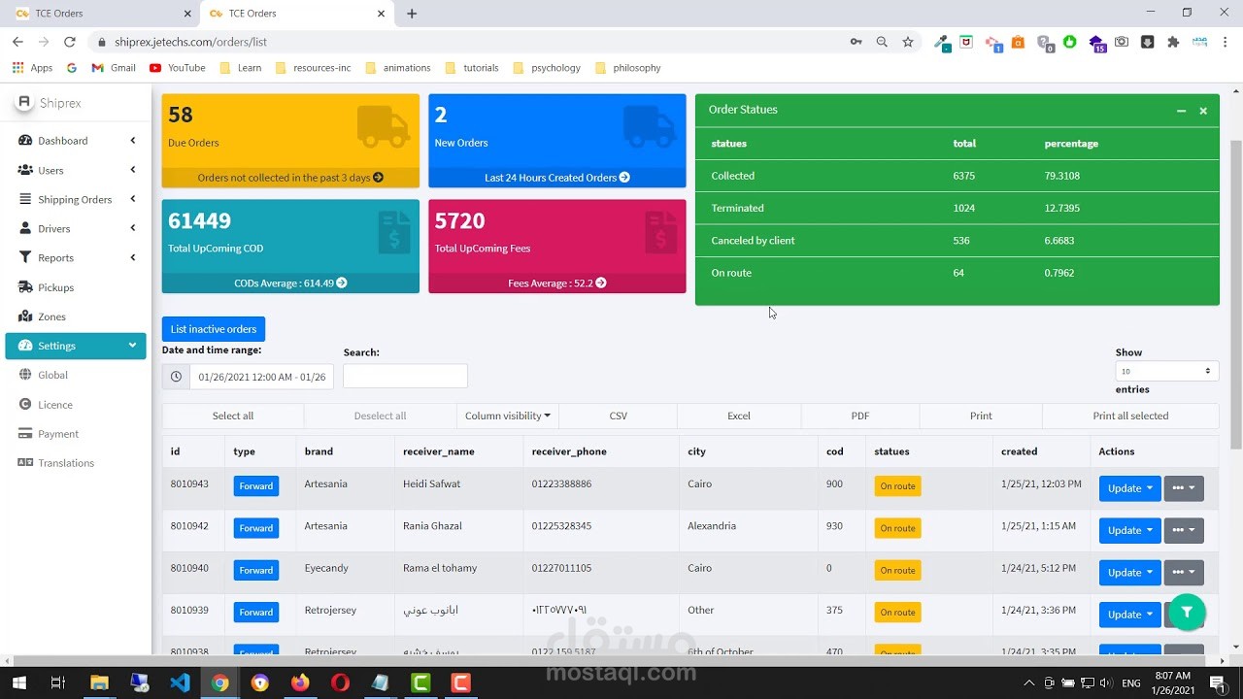Open Update dropdown for order 8010939
The height and width of the screenshot is (699, 1243).
point(1129,614)
